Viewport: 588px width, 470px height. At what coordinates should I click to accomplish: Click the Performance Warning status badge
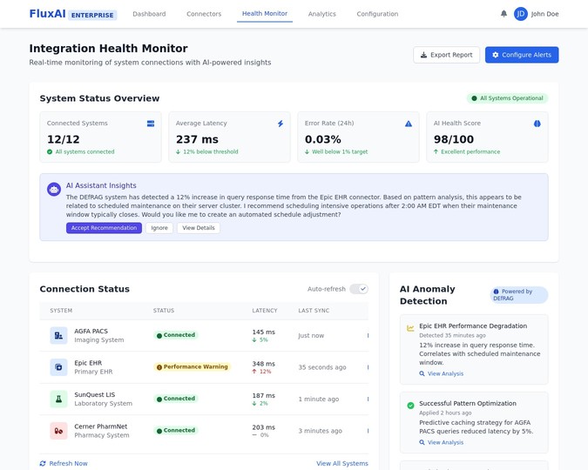pos(192,367)
